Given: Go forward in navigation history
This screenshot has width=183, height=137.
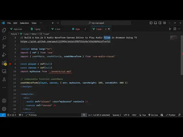Looking at the screenshot, I should (57, 23).
